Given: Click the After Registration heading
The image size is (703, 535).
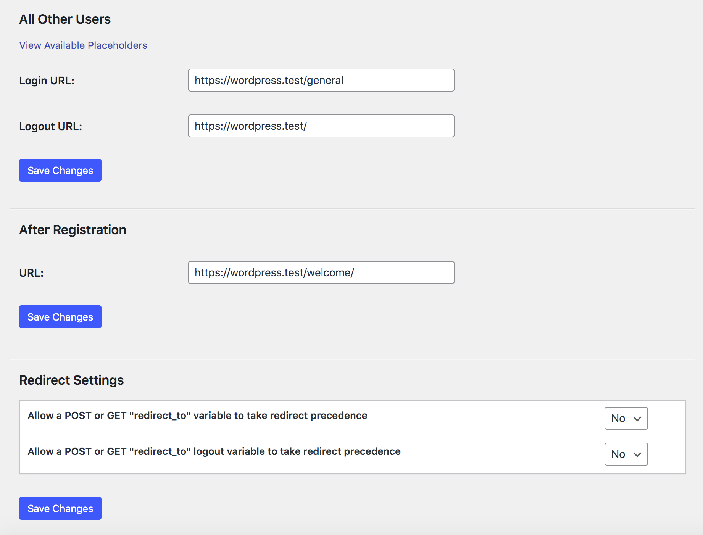Looking at the screenshot, I should [73, 229].
